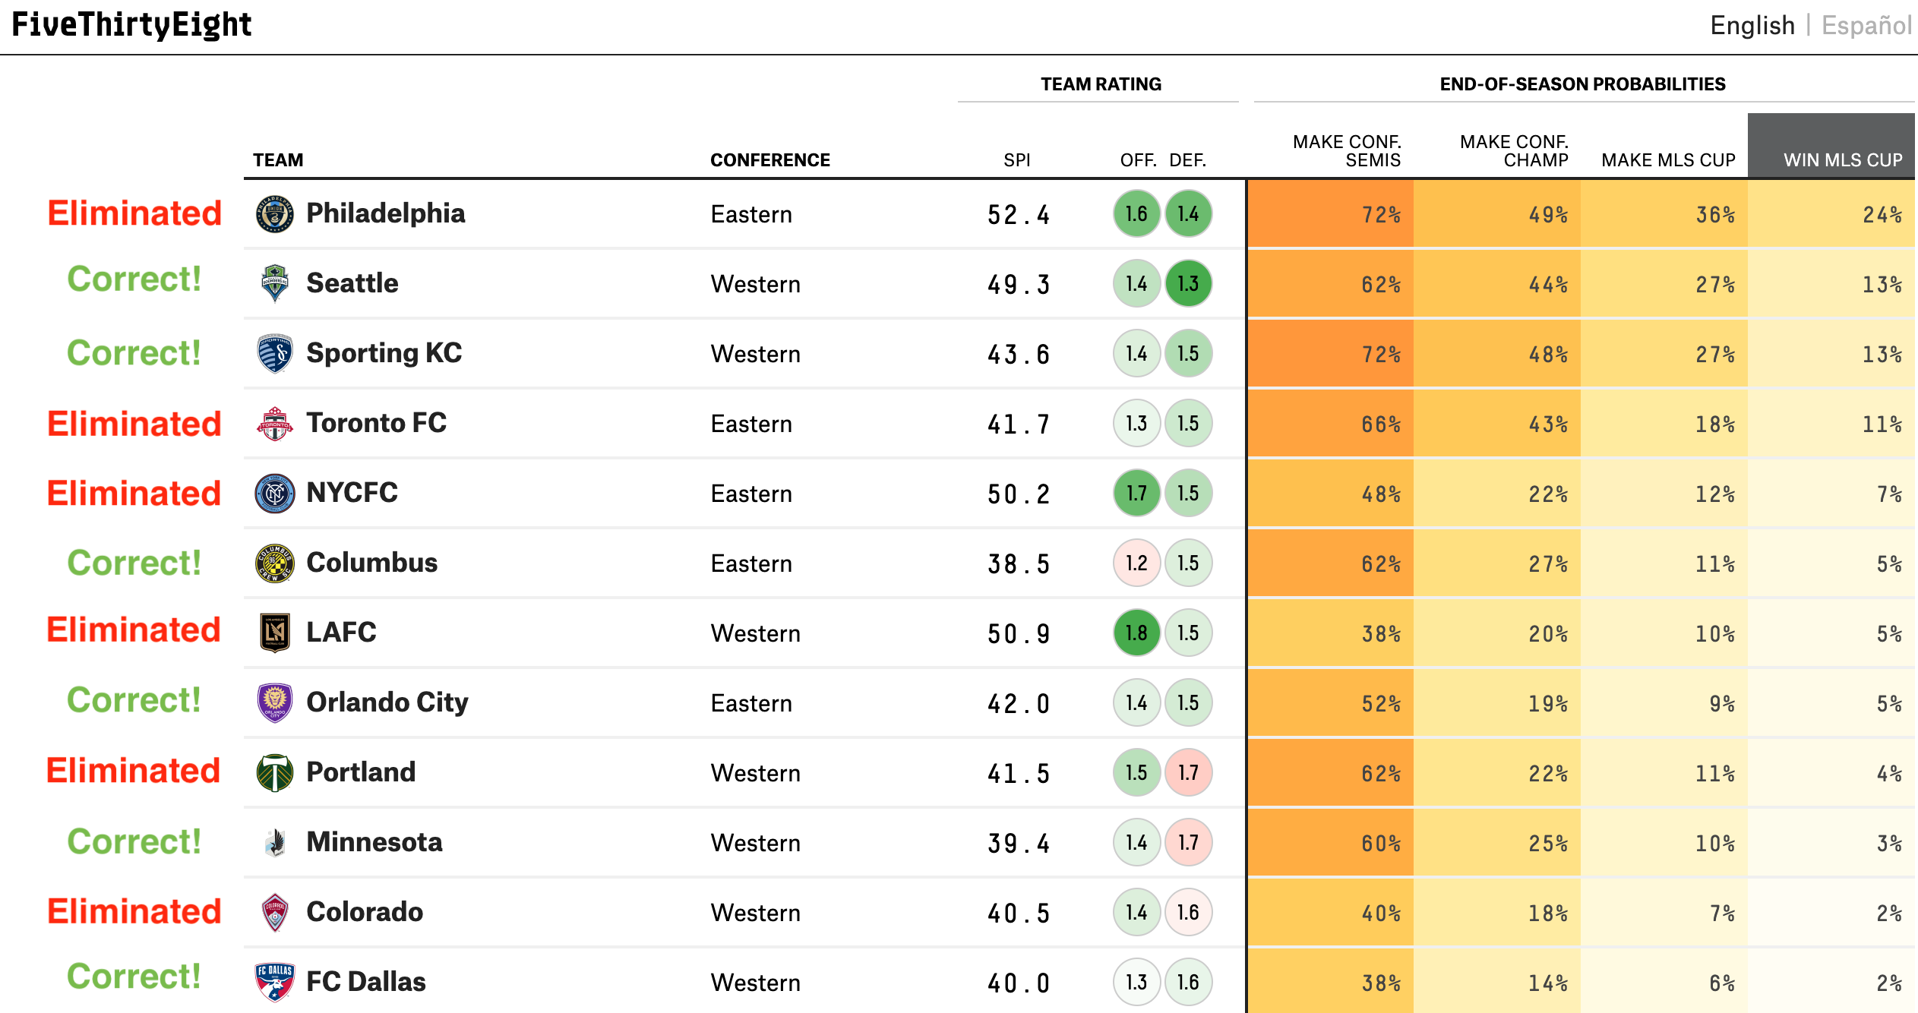Sort by MAKE CONF. SEMIS column header
The image size is (1918, 1013).
coord(1346,151)
